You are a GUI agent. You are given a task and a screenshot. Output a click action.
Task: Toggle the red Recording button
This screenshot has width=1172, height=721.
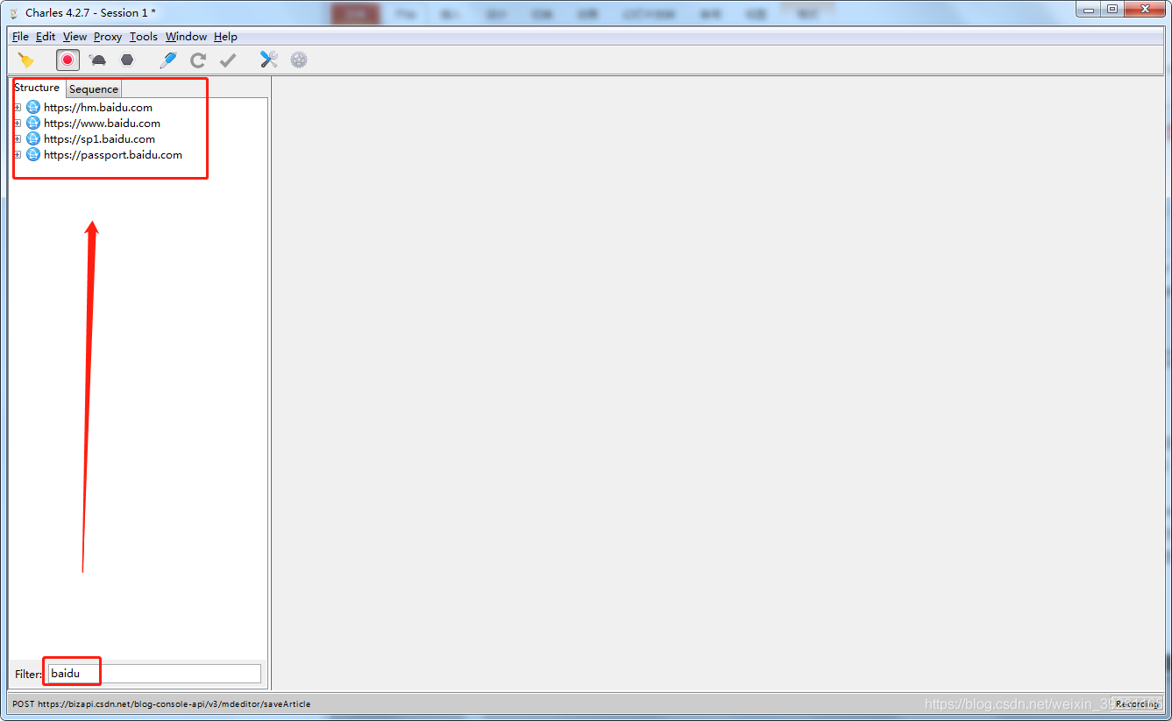pos(67,60)
